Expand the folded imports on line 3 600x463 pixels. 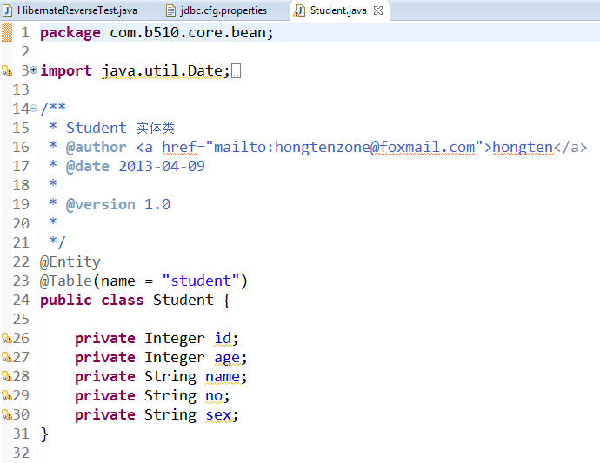pos(34,70)
